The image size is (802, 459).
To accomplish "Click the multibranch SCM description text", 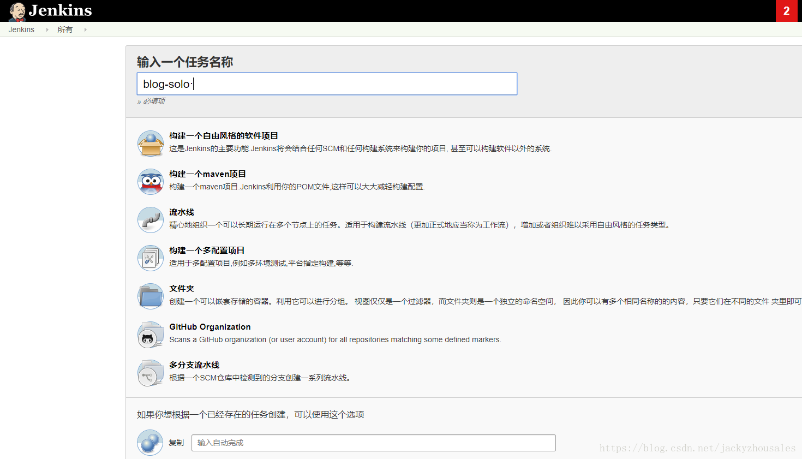I will [260, 378].
